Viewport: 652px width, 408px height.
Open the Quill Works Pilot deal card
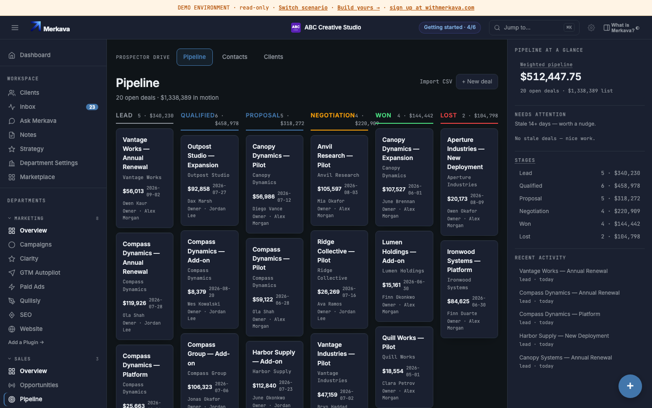click(404, 367)
